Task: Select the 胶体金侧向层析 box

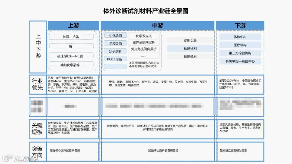Action: (144, 42)
